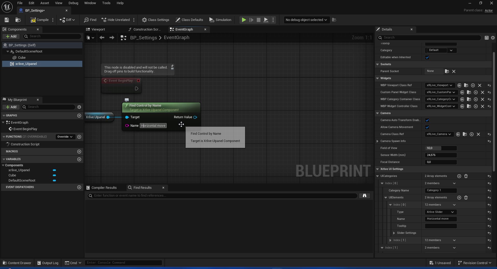Open My Blueprint settings gear

click(79, 107)
